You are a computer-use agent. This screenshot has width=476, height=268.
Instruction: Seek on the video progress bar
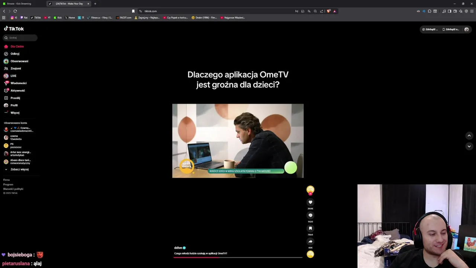tap(238, 257)
